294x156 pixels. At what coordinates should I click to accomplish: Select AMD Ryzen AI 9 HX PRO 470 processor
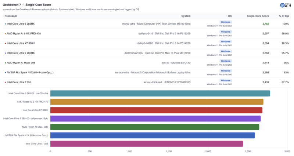[24, 33]
